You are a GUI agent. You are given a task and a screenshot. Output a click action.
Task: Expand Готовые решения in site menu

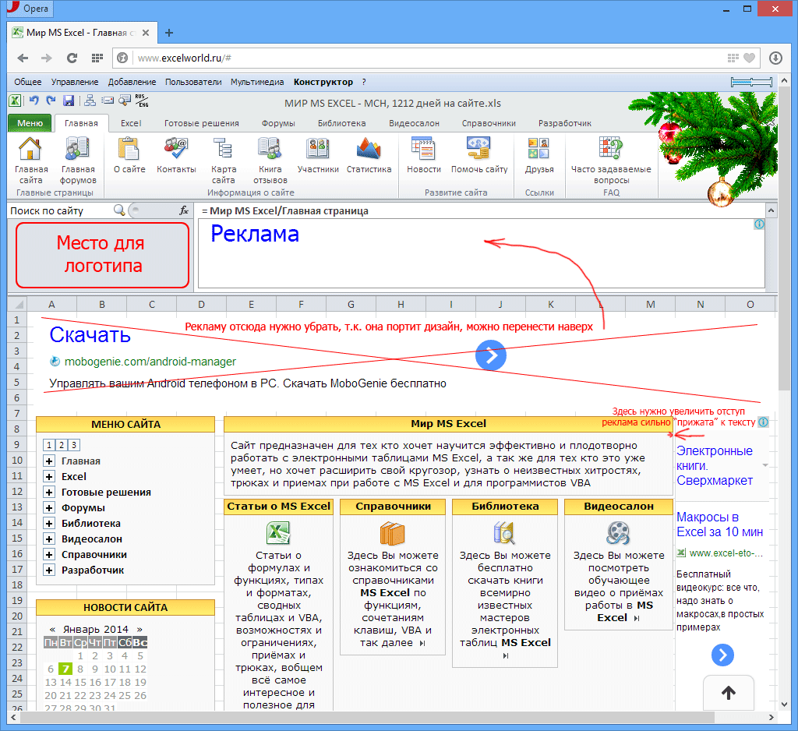click(49, 493)
